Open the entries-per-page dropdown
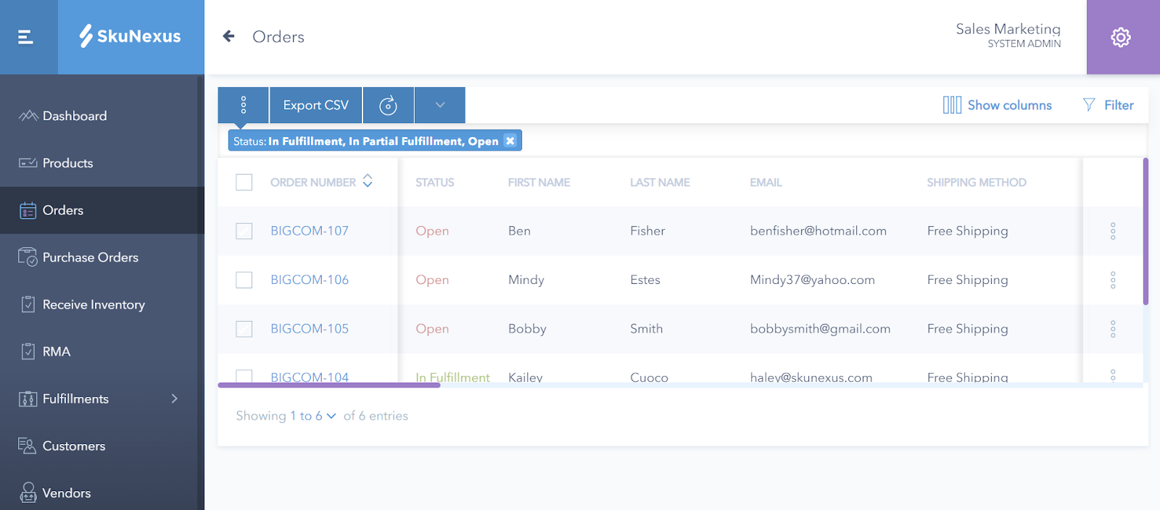The height and width of the screenshot is (510, 1160). 331,416
